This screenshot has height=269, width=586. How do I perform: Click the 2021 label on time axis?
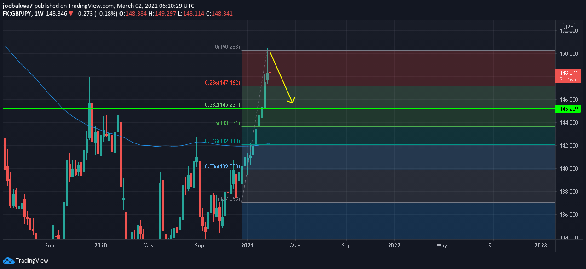coord(247,246)
